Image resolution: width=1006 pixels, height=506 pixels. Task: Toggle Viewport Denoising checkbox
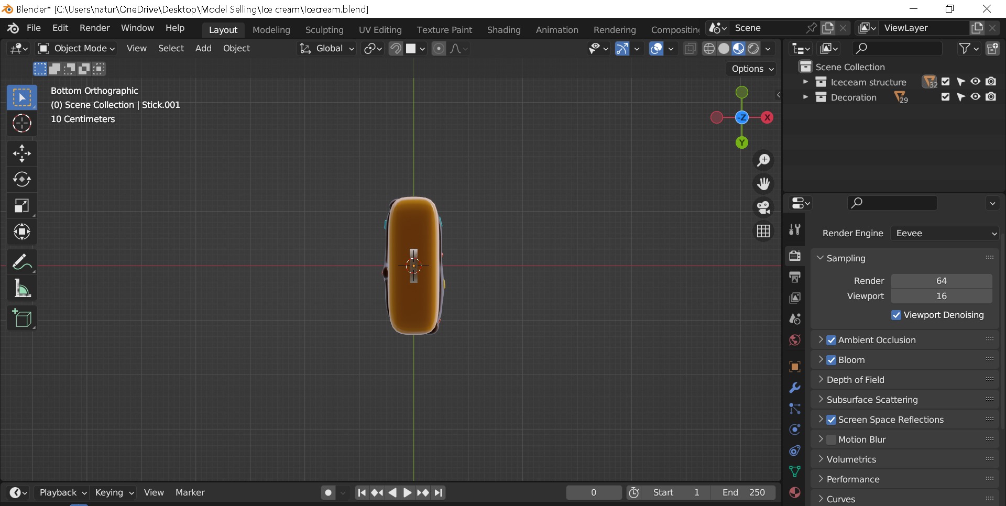pyautogui.click(x=896, y=315)
